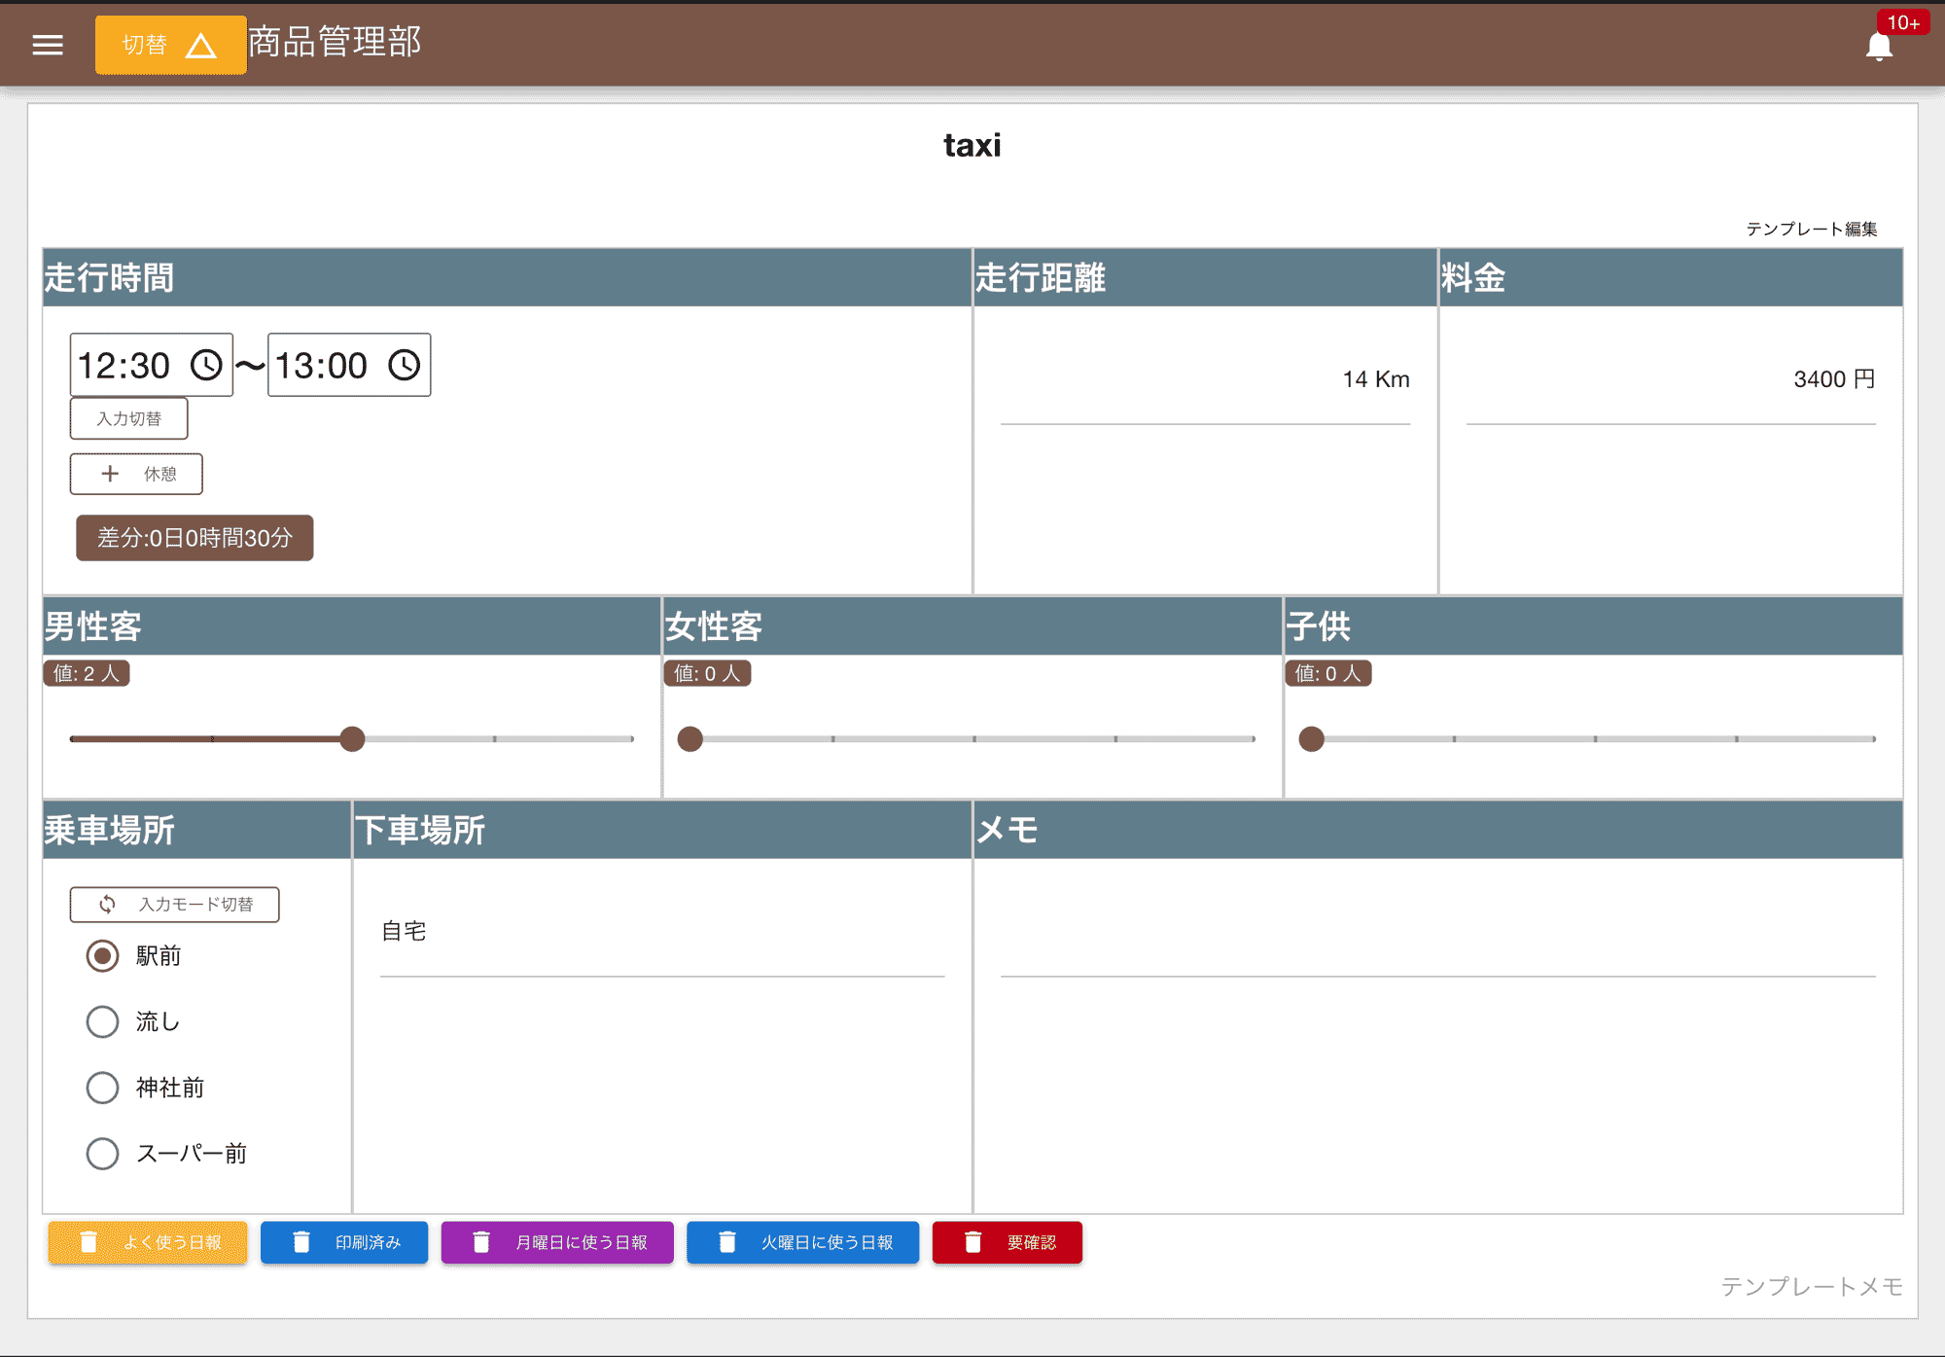Click the trash icon on よく使う日報

click(x=89, y=1242)
